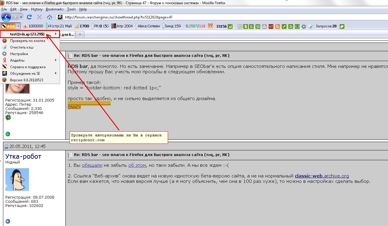Viewport: 388px width, 226px height.
Task: Click the bar-chart value 1700 in RDS toolbar
Action: point(82,26)
